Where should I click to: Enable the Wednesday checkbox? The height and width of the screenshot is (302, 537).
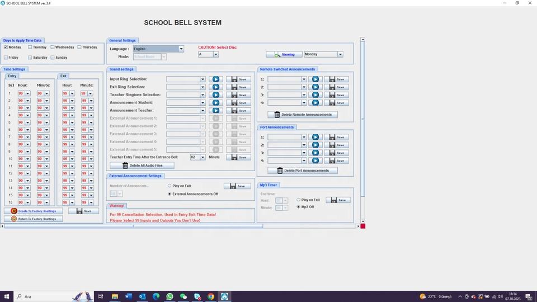click(53, 48)
